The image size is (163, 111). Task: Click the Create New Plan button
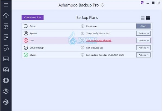[33, 18]
